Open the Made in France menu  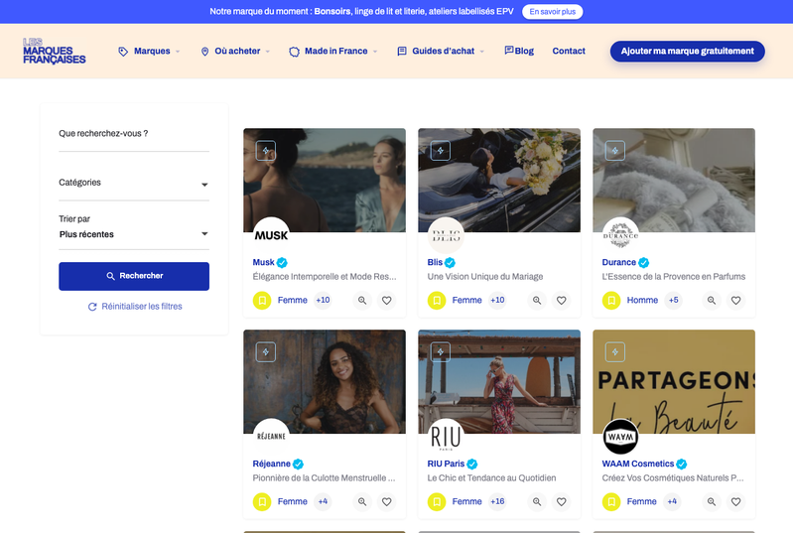click(x=333, y=51)
